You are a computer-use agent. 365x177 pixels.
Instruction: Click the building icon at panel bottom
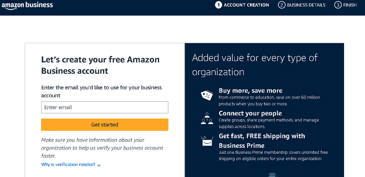pyautogui.click(x=271, y=175)
